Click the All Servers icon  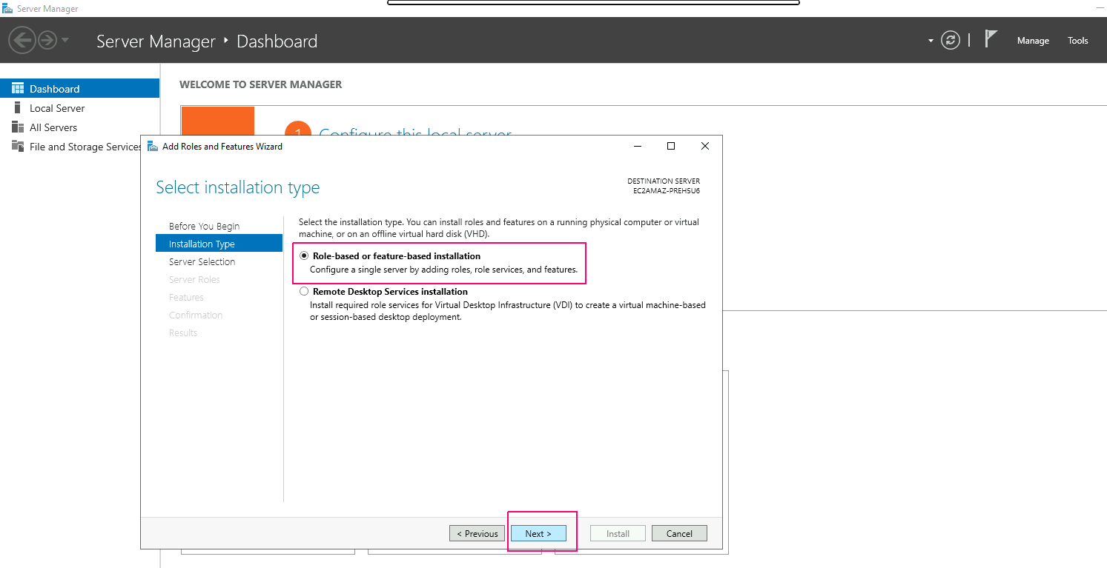click(x=18, y=127)
